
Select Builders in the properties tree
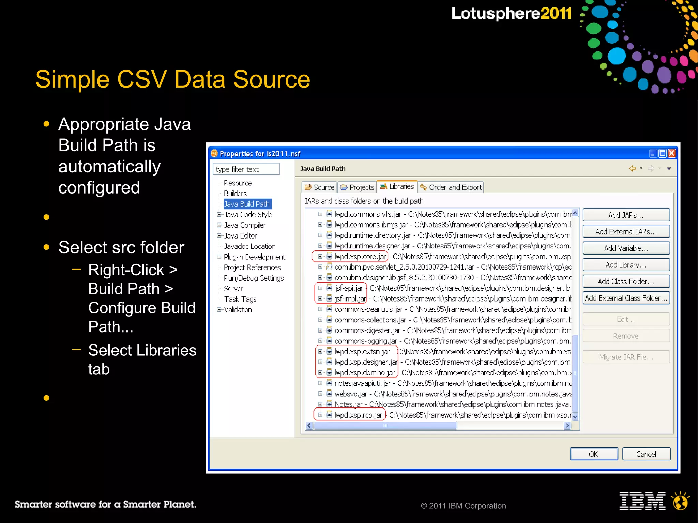coord(235,194)
